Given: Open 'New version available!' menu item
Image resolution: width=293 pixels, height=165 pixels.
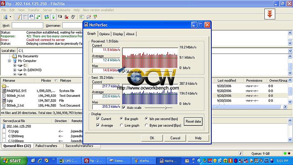Looking at the screenshot, I should coord(98,10).
